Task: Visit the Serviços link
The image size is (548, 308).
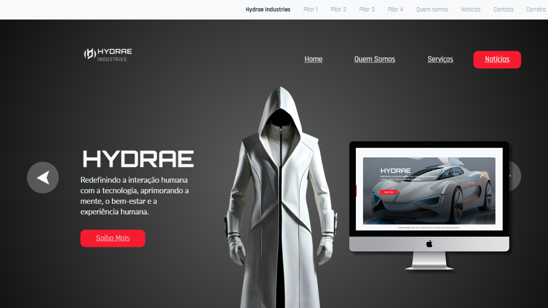Action: [440, 59]
